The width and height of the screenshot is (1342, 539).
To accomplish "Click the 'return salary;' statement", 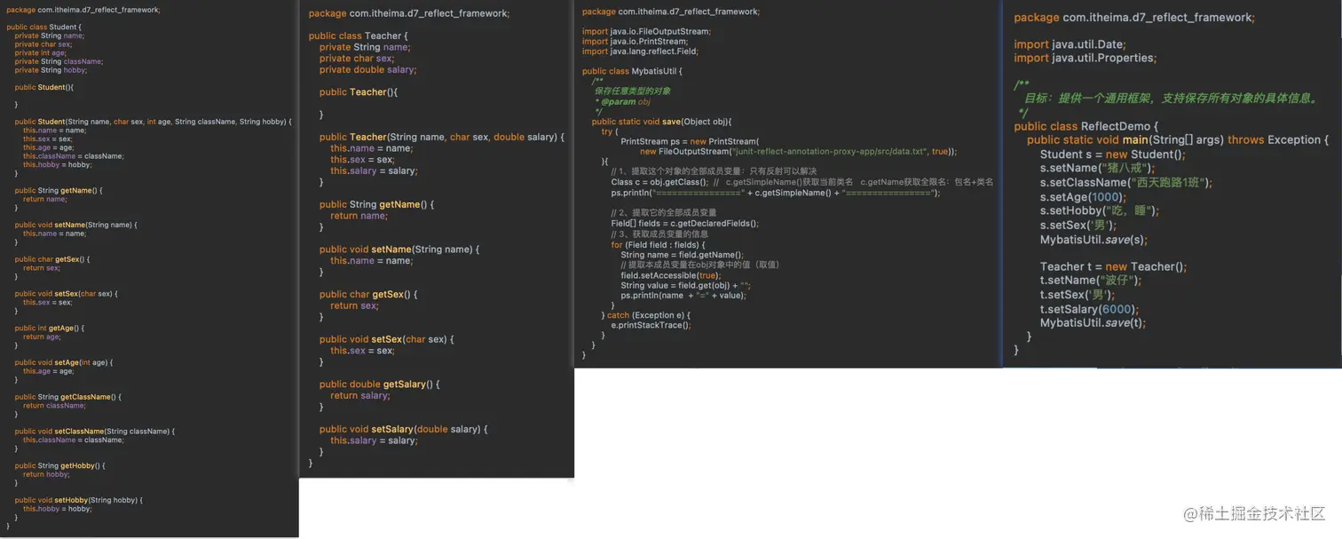I will 359,395.
